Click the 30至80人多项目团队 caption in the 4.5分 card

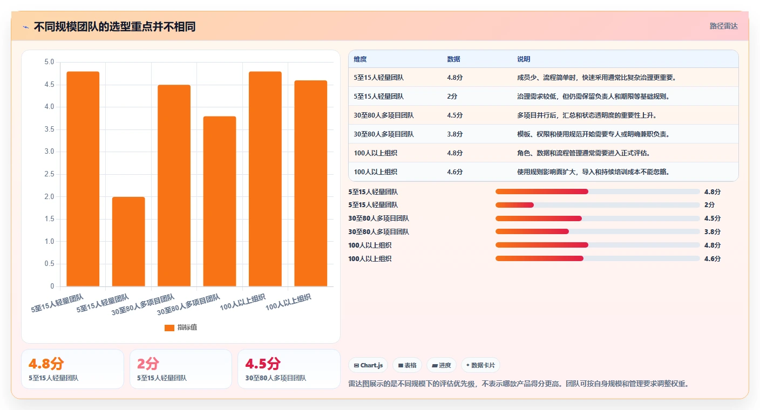click(x=275, y=378)
